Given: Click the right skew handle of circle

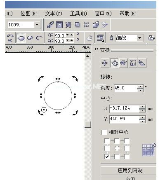Looking at the screenshot, I should (75, 96).
